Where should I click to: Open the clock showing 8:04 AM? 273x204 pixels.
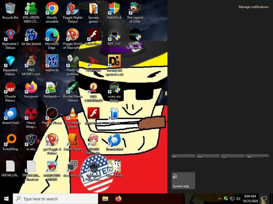[x=250, y=199]
